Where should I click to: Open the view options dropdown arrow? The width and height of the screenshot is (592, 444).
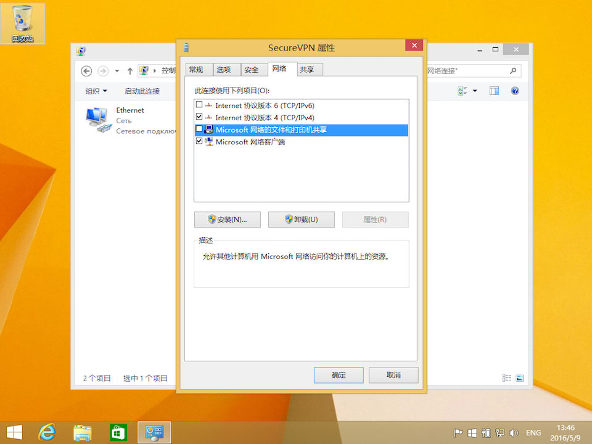475,91
